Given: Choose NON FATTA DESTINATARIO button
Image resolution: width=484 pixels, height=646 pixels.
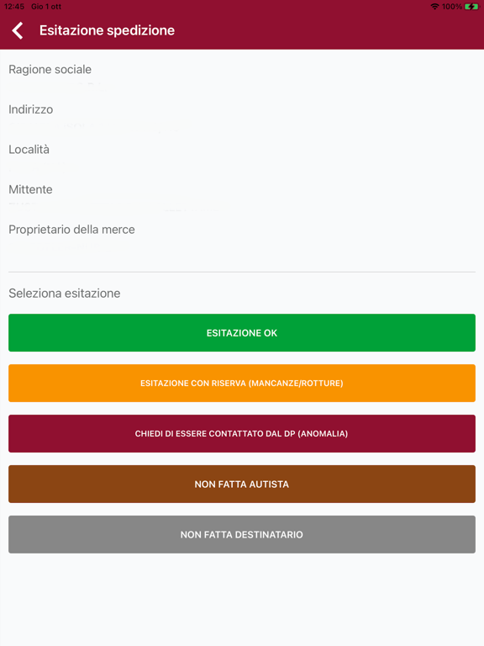Looking at the screenshot, I should point(242,534).
